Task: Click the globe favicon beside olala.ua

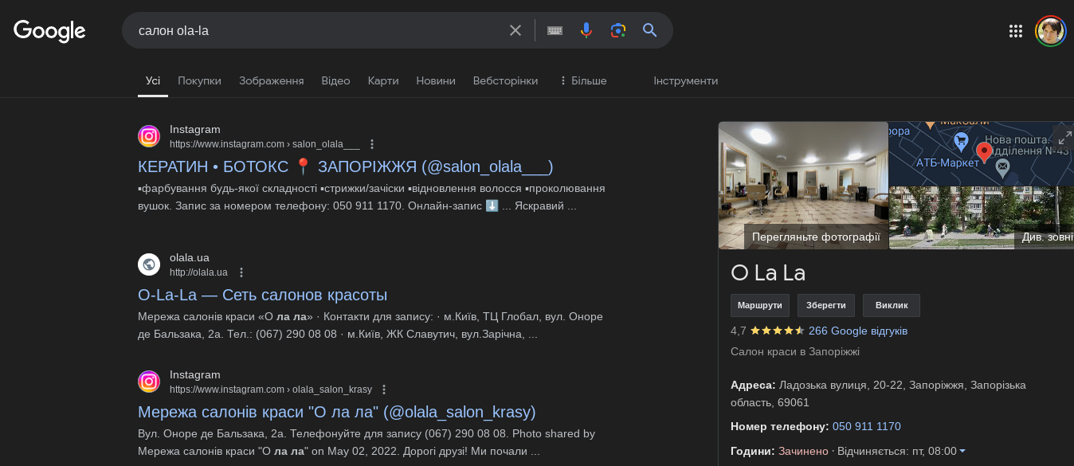Action: [x=149, y=264]
